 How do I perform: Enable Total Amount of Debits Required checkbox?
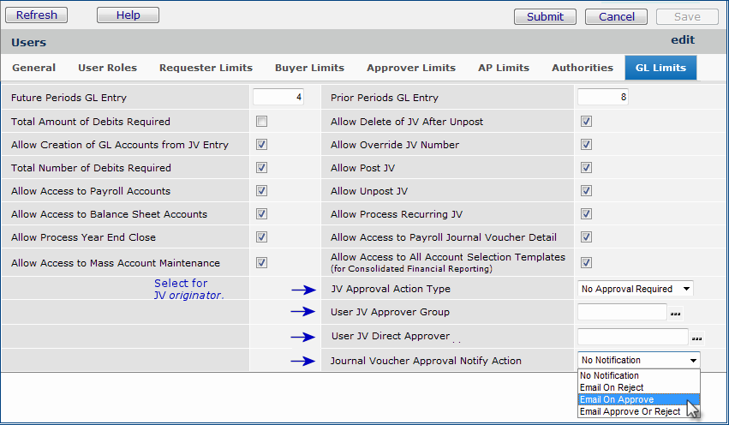coord(261,122)
